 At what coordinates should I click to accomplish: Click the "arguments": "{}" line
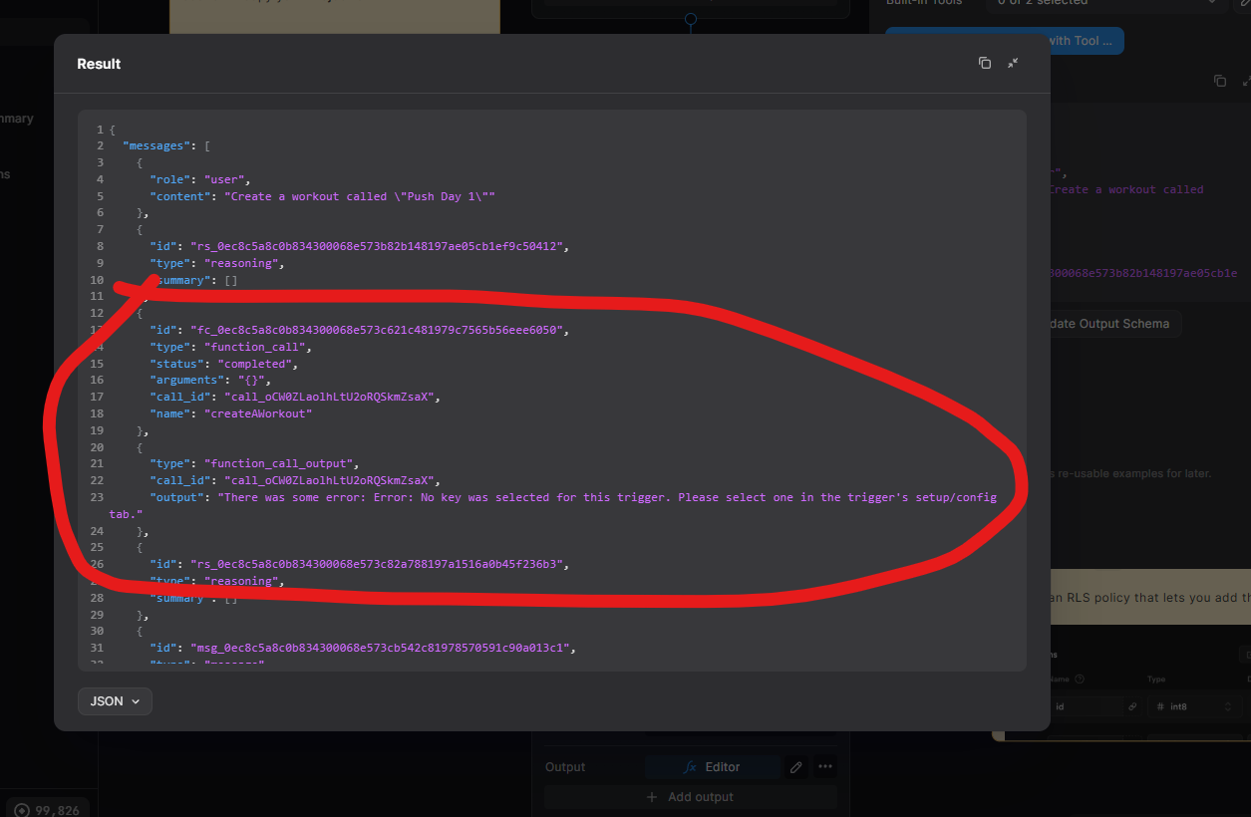pos(210,380)
